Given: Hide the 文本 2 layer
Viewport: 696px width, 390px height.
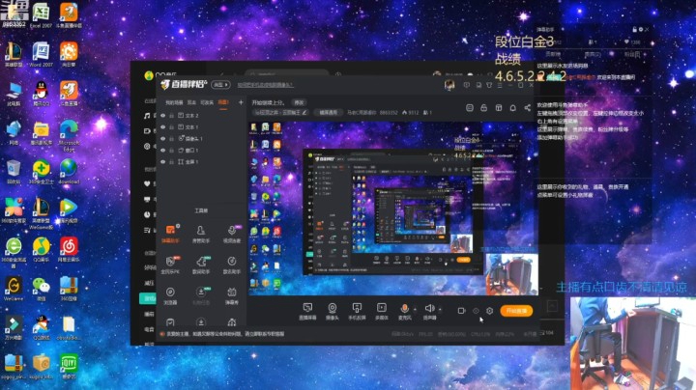Looking at the screenshot, I should point(163,115).
